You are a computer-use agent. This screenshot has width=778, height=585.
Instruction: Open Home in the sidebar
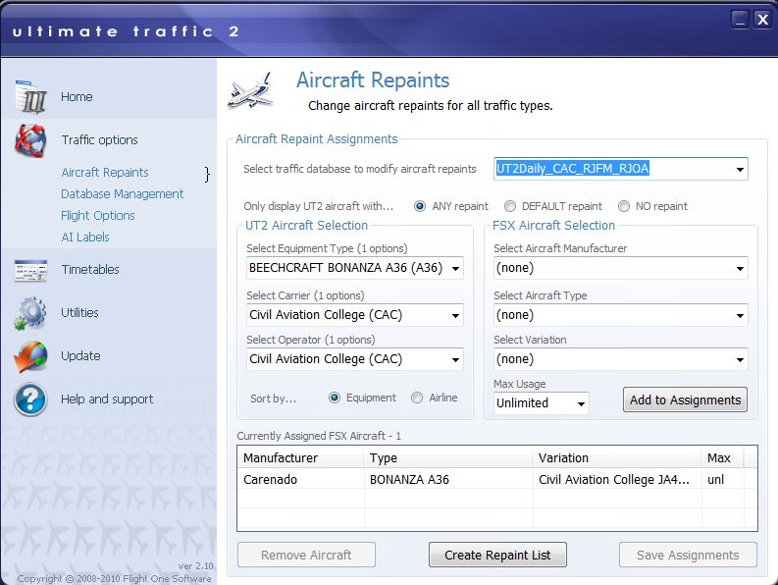pyautogui.click(x=77, y=97)
